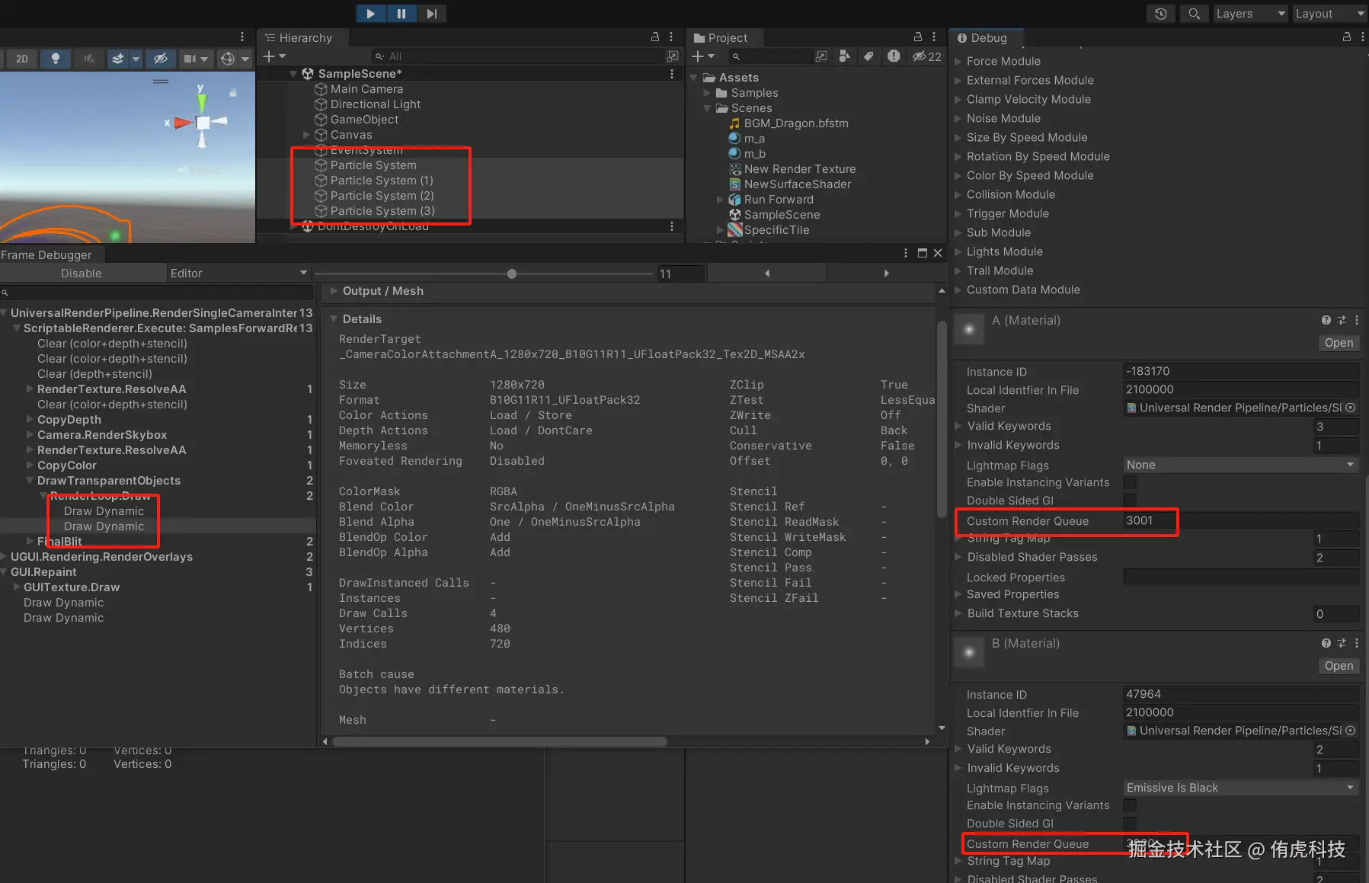Open the Lightmap Flags dropdown showing Emissive Is Black

coord(1241,788)
